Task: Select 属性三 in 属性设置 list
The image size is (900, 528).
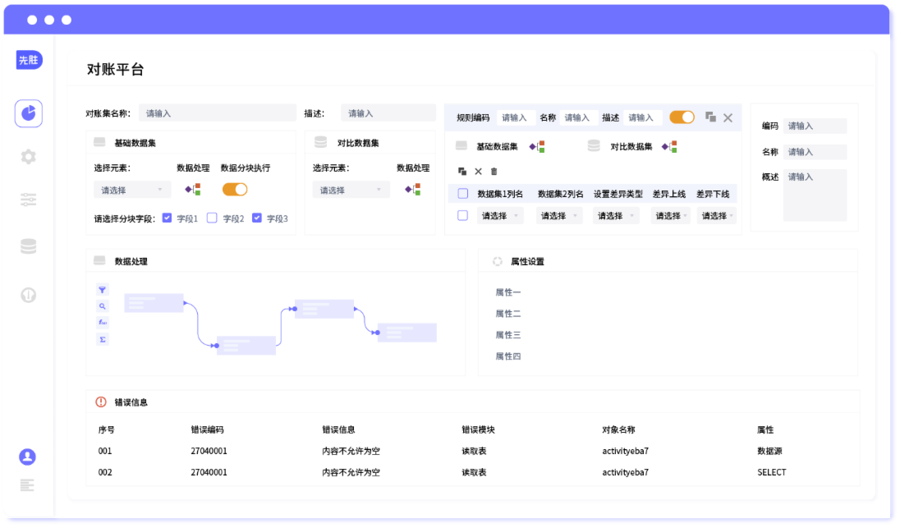Action: [x=507, y=335]
